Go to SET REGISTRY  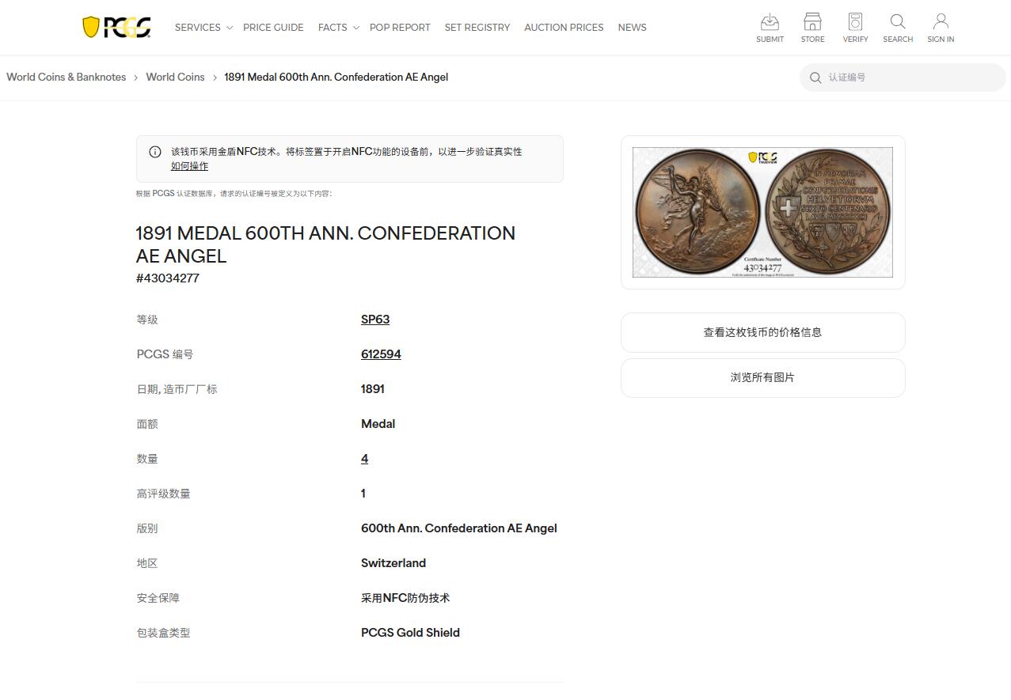(477, 27)
